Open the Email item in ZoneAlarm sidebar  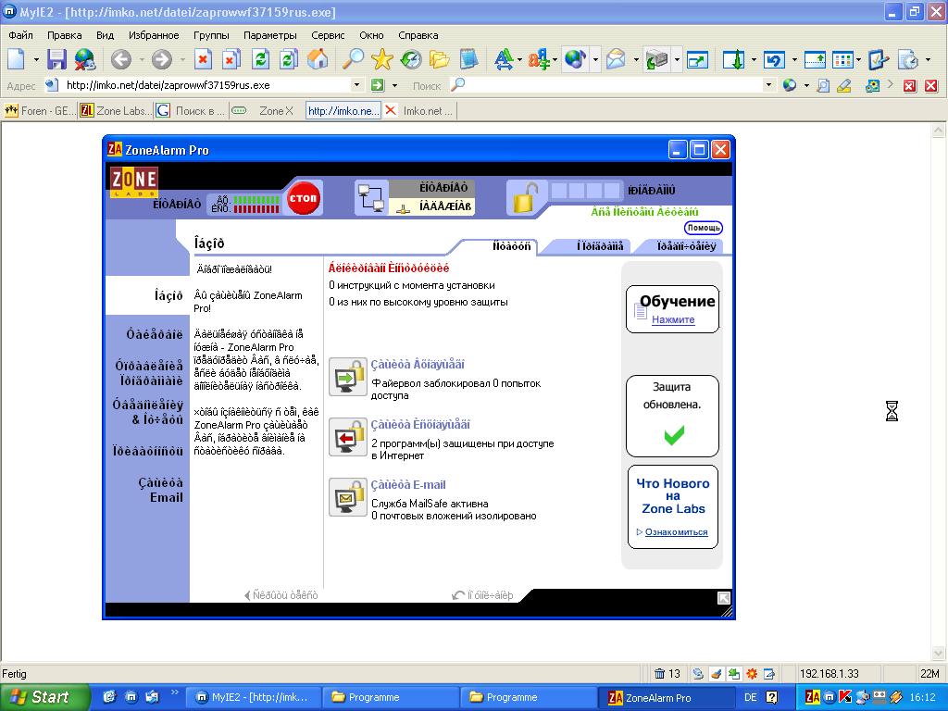(160, 490)
